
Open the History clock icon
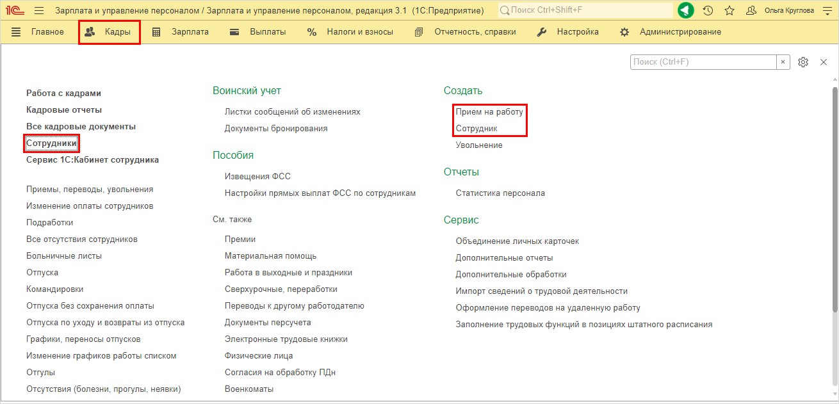[x=708, y=10]
